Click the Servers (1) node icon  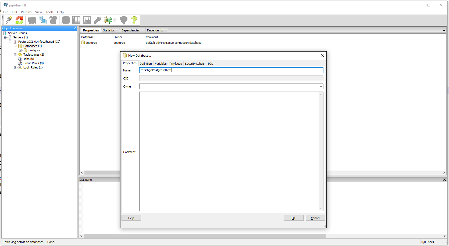pos(10,37)
